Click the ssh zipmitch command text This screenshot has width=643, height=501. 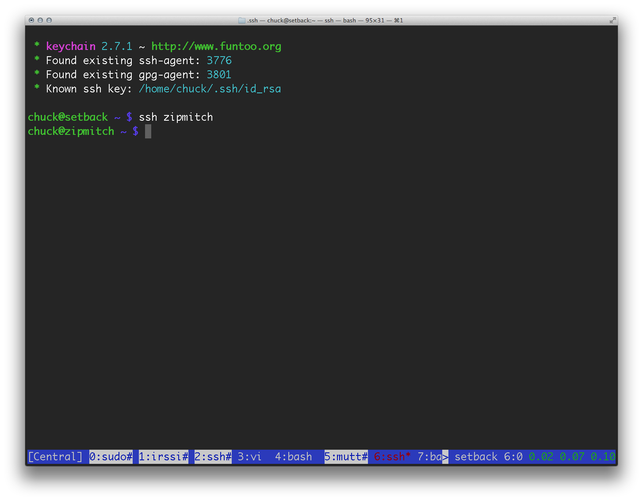point(176,117)
